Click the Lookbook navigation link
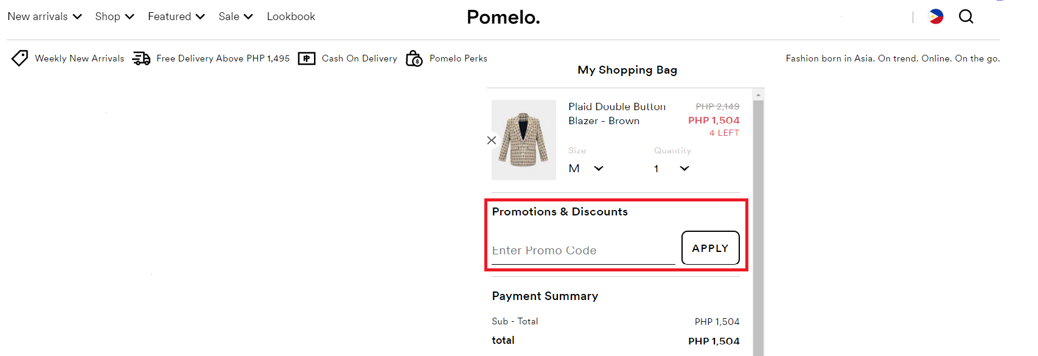Screen dimensions: 1038x356 291,16
